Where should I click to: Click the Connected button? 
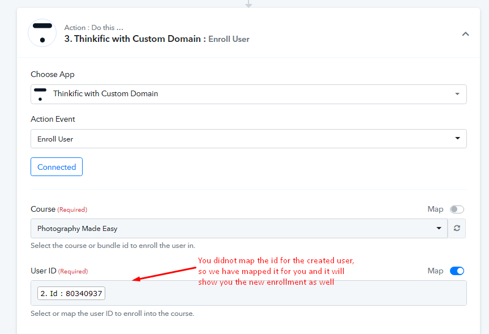tap(57, 167)
